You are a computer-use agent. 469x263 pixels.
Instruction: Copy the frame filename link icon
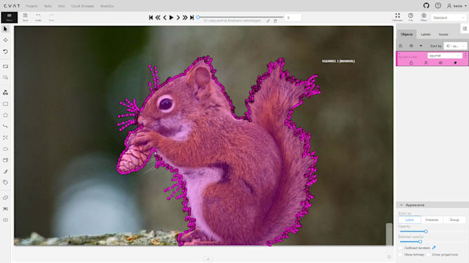click(268, 21)
